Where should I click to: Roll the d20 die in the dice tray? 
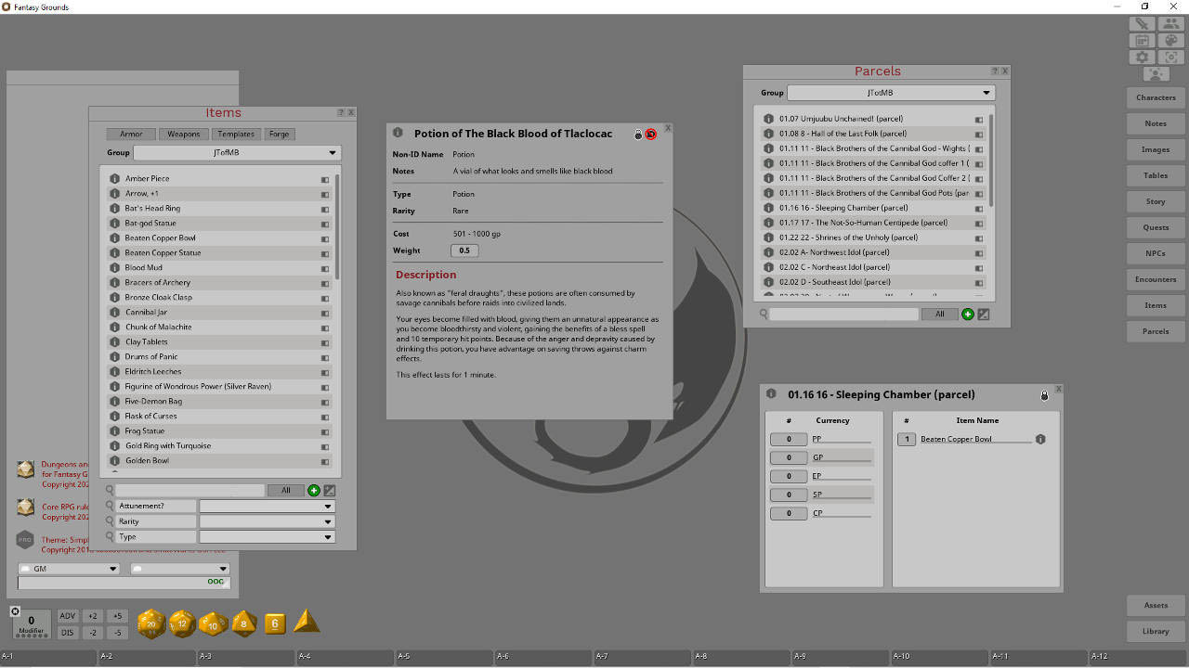150,623
